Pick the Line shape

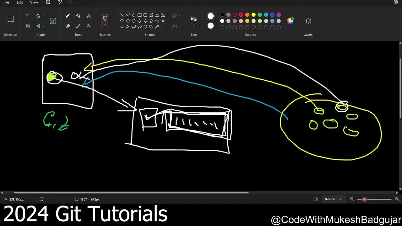(x=122, y=15)
